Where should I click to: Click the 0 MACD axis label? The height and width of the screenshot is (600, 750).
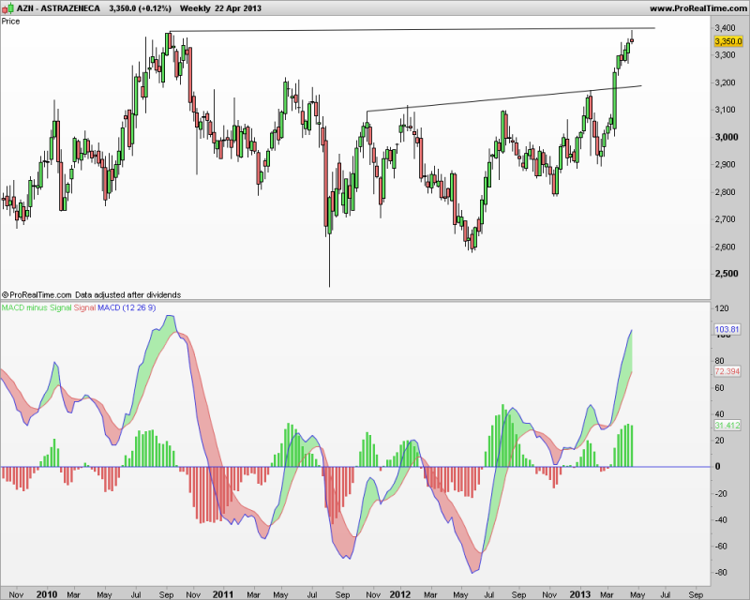pyautogui.click(x=717, y=467)
